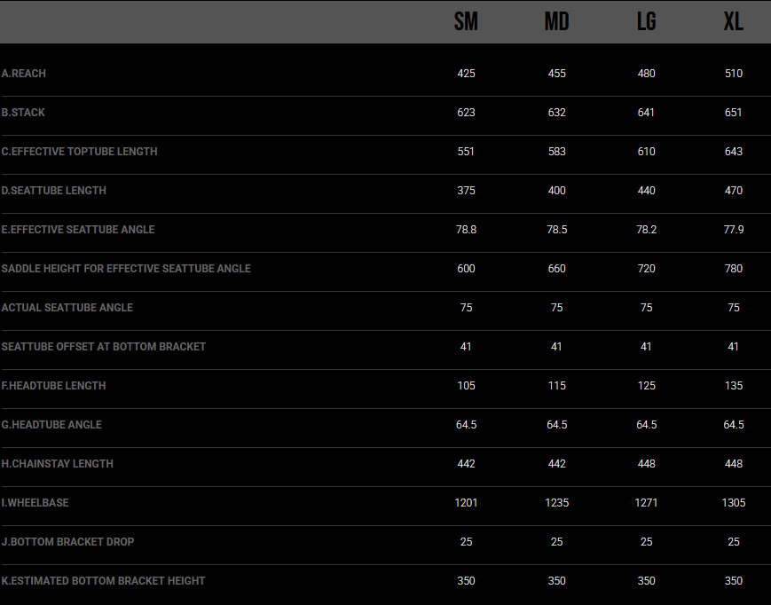Select the F.HEADTUBE LENGTH row label
Screen dimensions: 771x605
click(x=54, y=386)
